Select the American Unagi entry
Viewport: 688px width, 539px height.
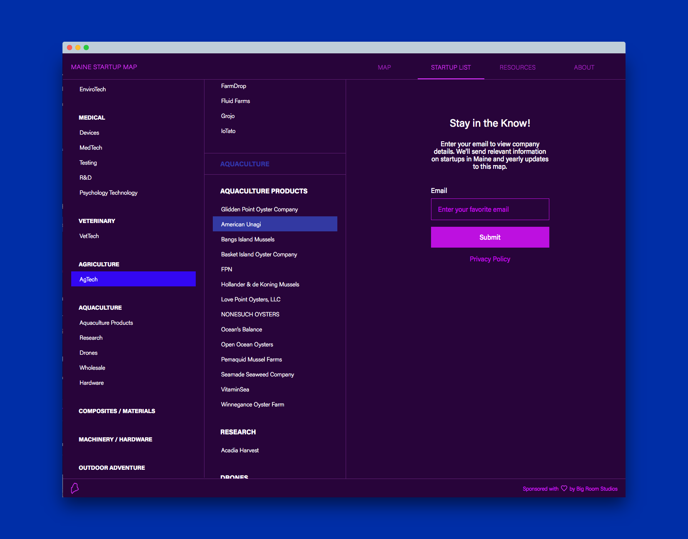(275, 224)
